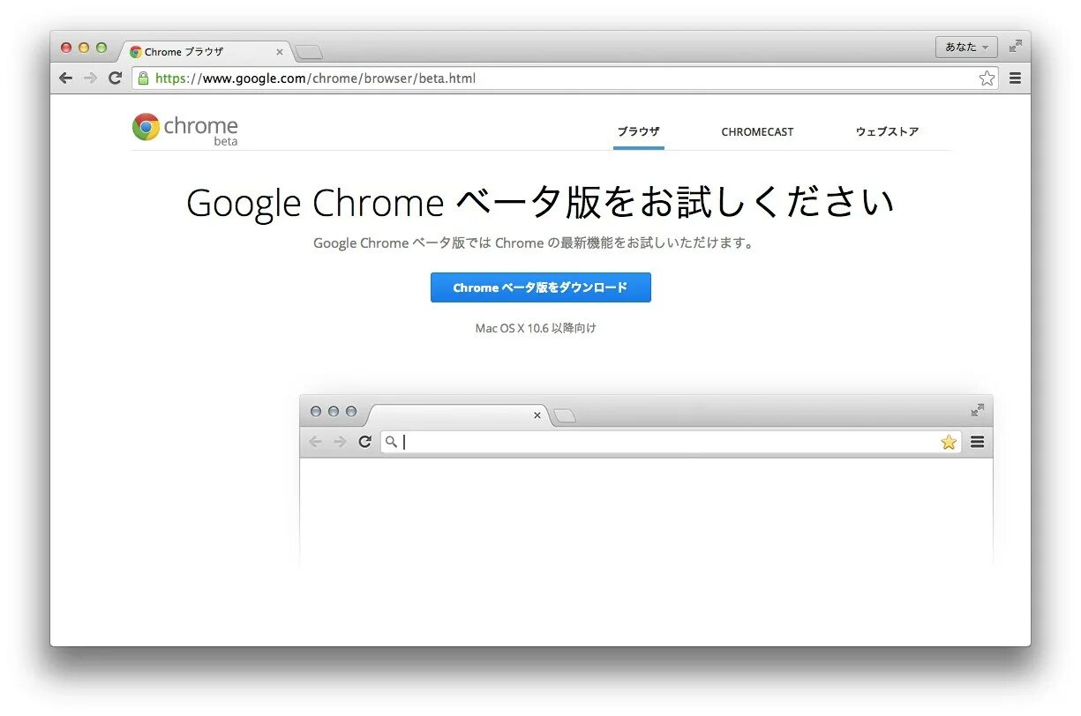Click the menu icon in the illustrated browser
The height and width of the screenshot is (716, 1081).
click(977, 442)
